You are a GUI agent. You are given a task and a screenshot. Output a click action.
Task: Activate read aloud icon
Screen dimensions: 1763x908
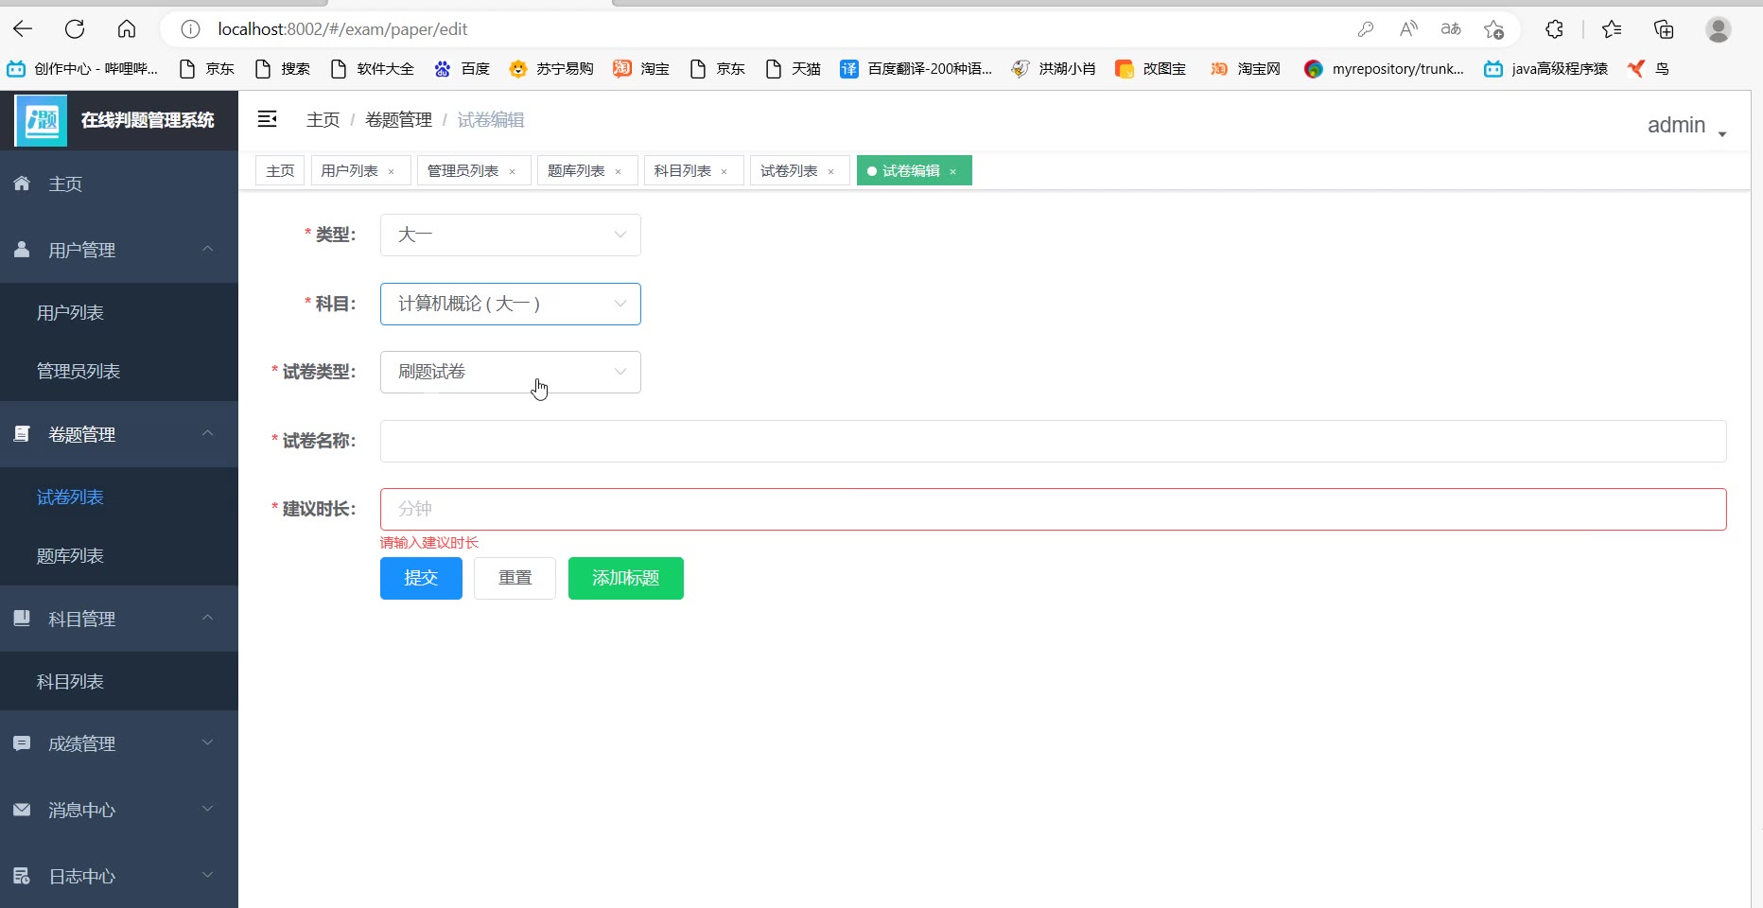(1408, 29)
